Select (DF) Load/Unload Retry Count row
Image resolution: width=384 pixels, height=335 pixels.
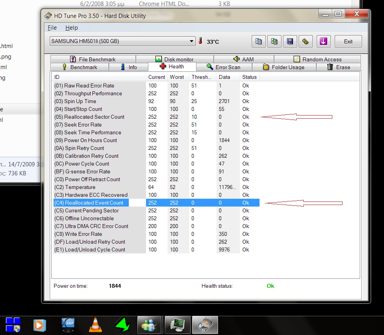coord(156,242)
